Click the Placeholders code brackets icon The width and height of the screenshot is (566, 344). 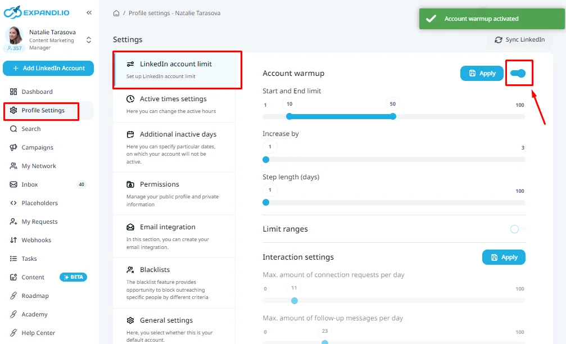click(13, 203)
